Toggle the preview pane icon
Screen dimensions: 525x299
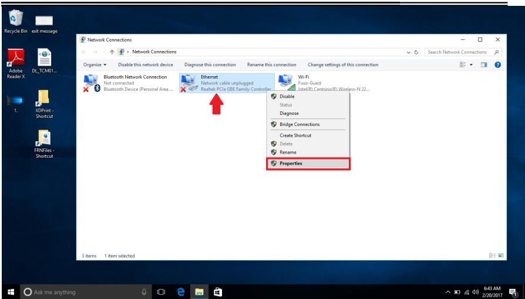(486, 64)
